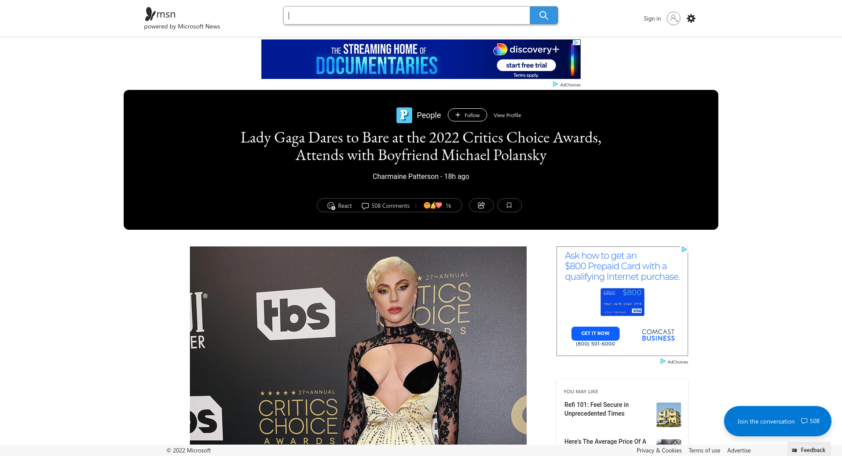Click Join the conversation button

pos(778,421)
